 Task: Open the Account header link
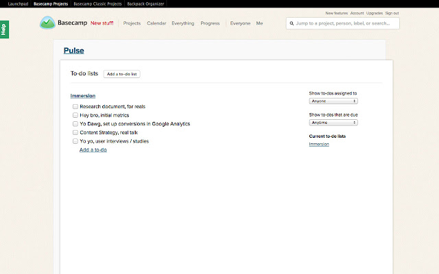point(357,13)
